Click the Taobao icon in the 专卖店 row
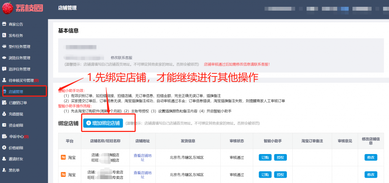389x183 pixels. (x=63, y=175)
